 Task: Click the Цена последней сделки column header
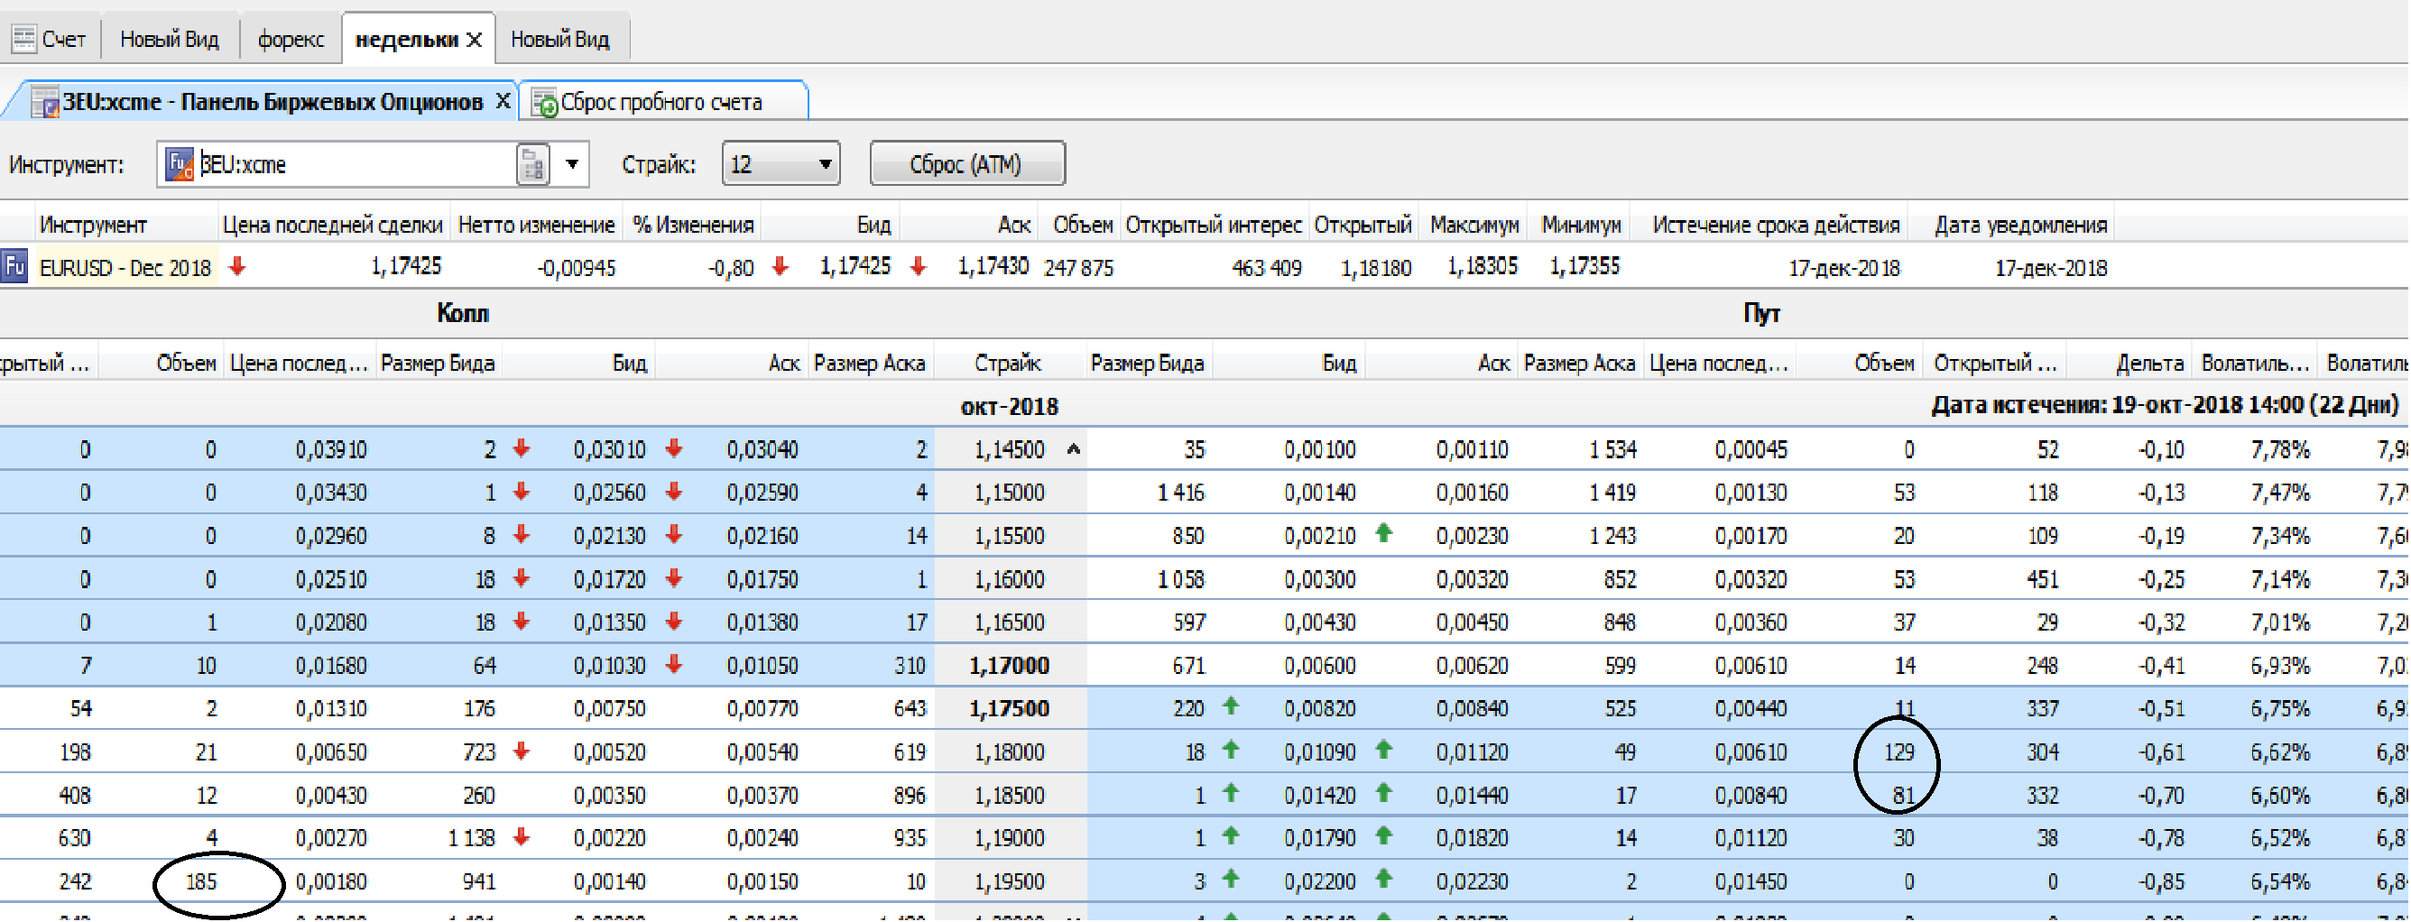[x=332, y=225]
